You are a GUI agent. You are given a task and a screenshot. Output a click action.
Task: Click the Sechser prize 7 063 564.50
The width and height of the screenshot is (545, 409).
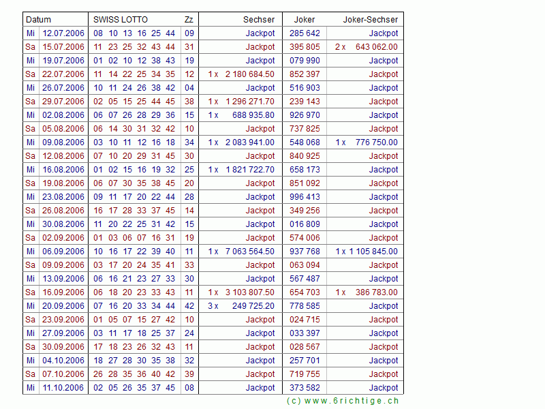(249, 252)
